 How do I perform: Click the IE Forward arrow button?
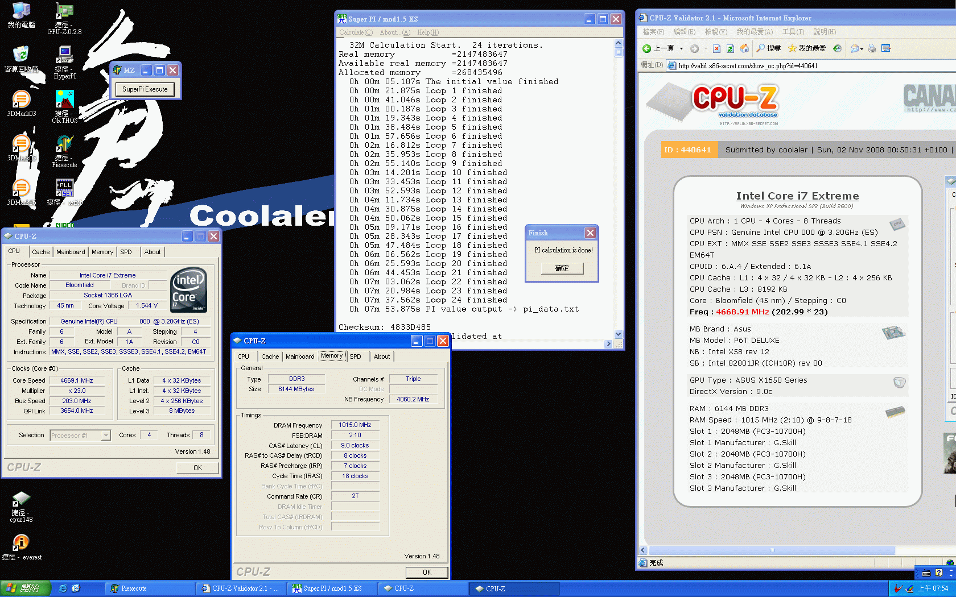[x=694, y=48]
